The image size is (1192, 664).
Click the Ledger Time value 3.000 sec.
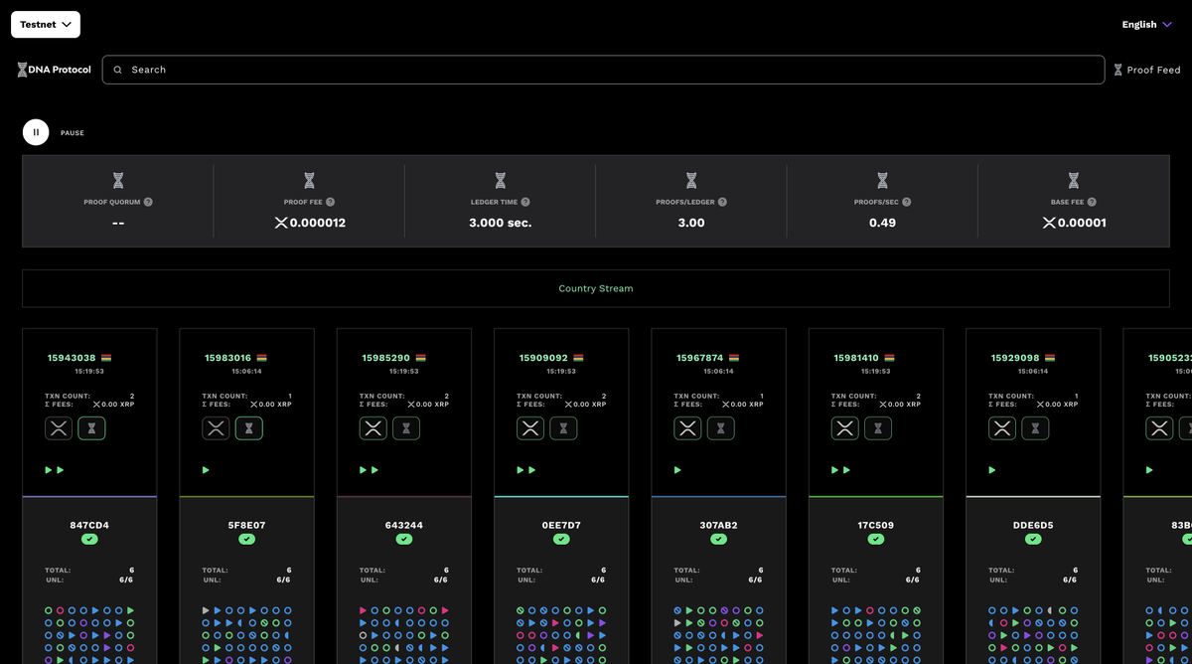(501, 223)
